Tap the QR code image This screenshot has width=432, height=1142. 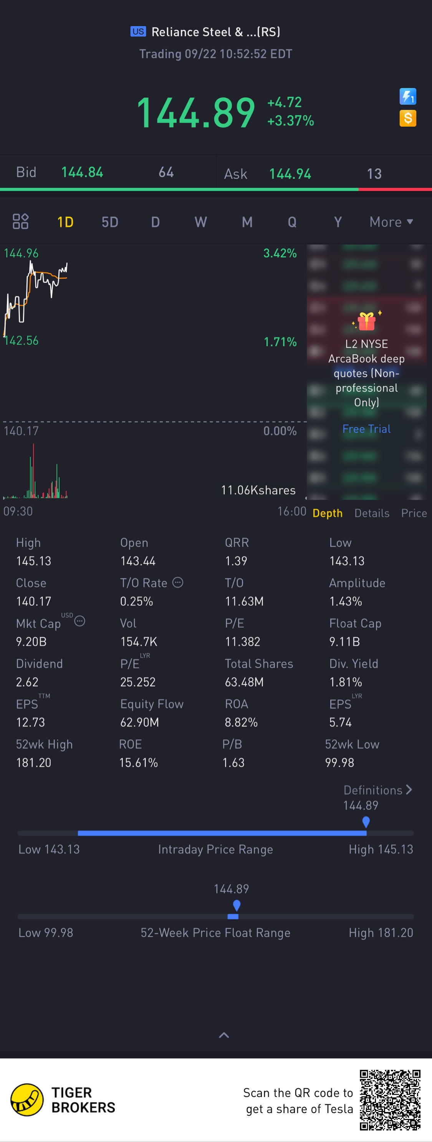[x=390, y=1100]
